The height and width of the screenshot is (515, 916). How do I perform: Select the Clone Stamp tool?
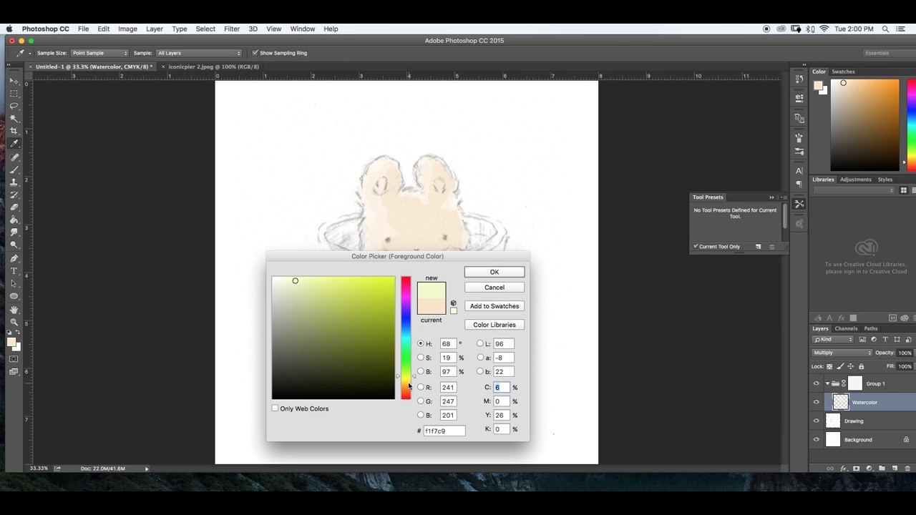[14, 182]
